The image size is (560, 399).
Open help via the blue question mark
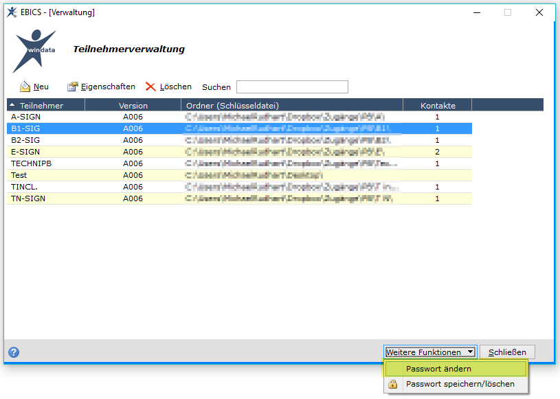[x=14, y=352]
